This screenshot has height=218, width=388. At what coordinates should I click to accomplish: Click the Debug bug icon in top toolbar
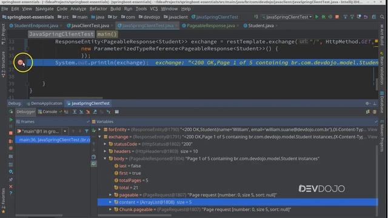point(323,17)
